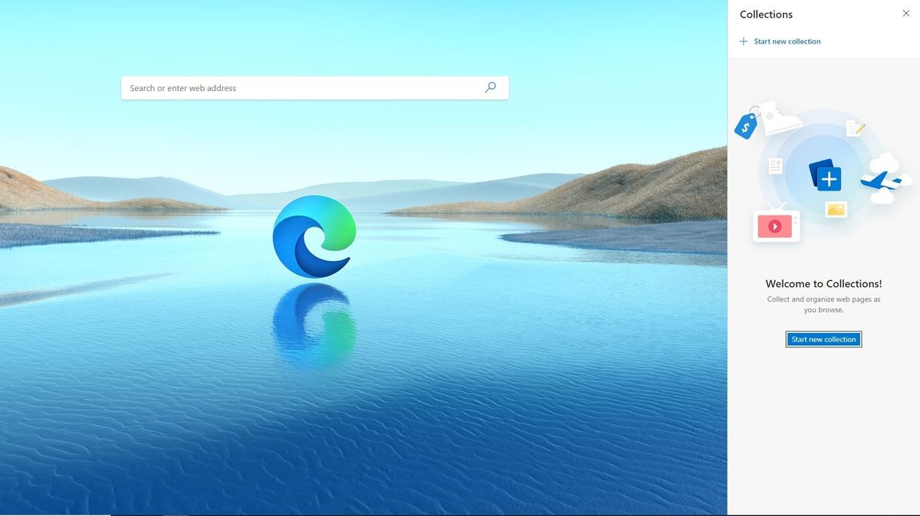Screen dimensions: 920x516
Task: Click the search or enter web address field
Action: coord(307,87)
